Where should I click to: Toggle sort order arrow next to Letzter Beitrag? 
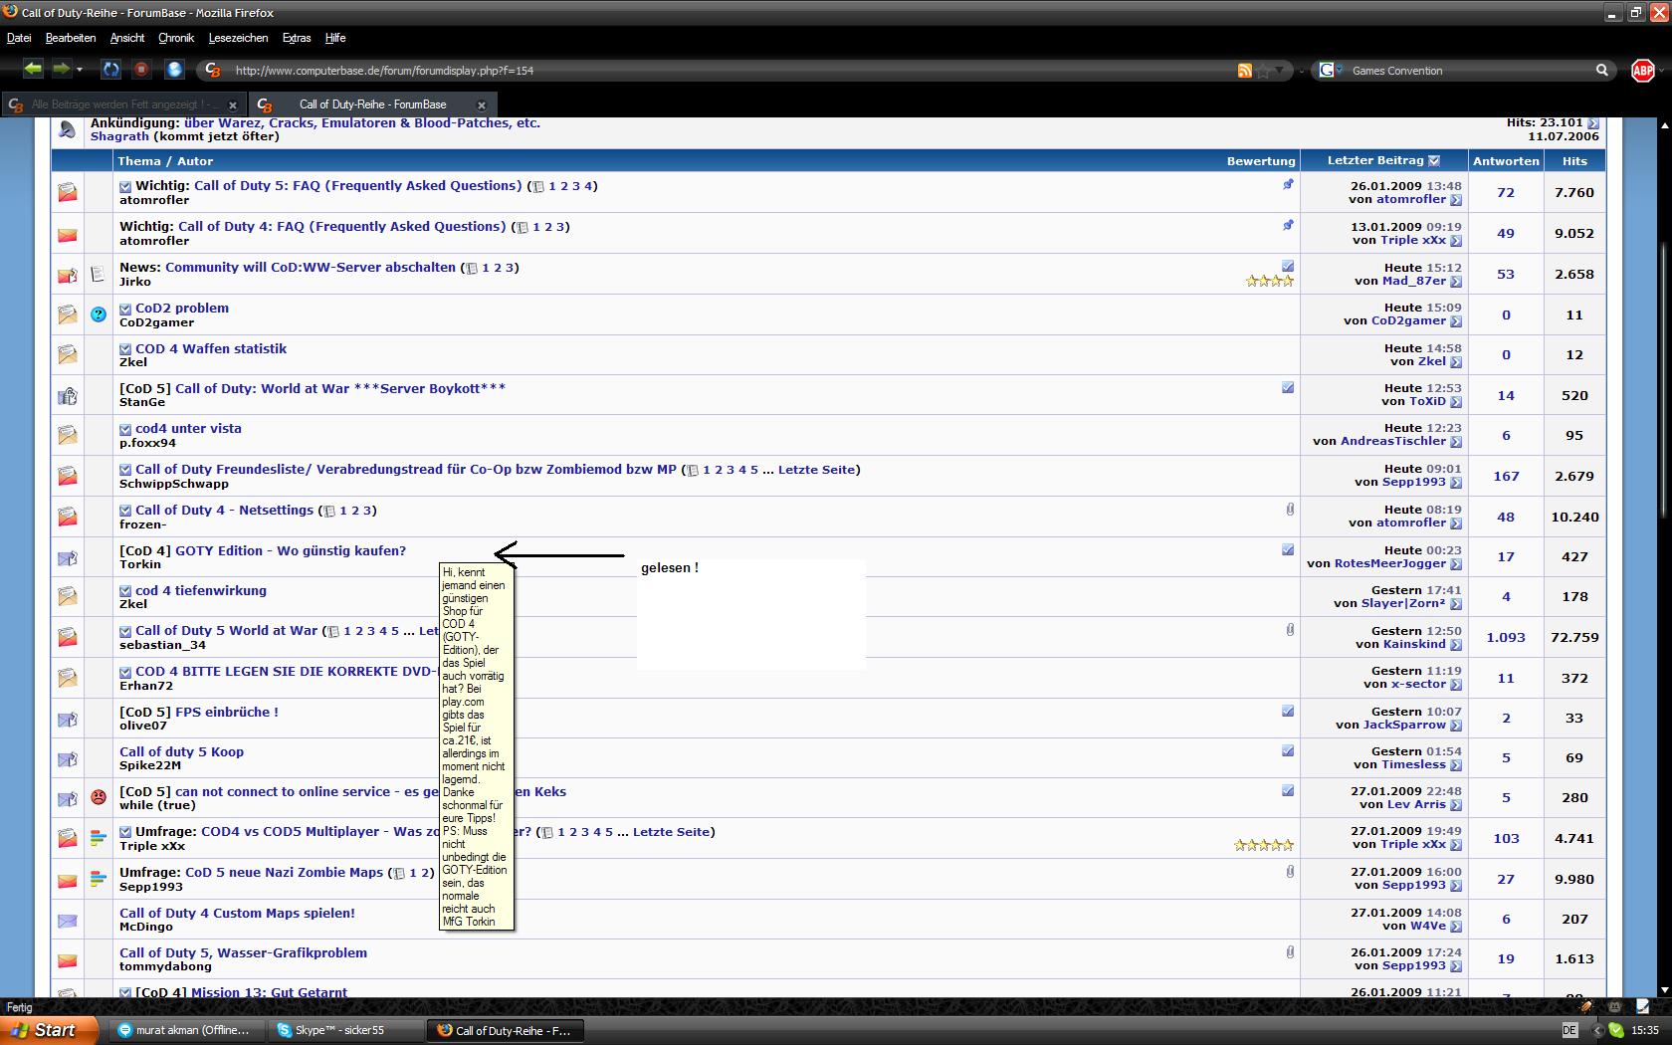click(1434, 161)
